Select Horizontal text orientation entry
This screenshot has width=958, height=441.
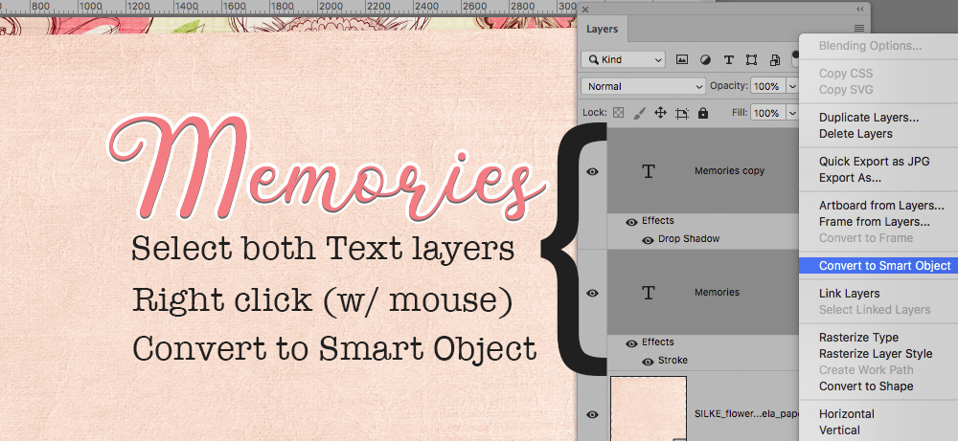(846, 413)
